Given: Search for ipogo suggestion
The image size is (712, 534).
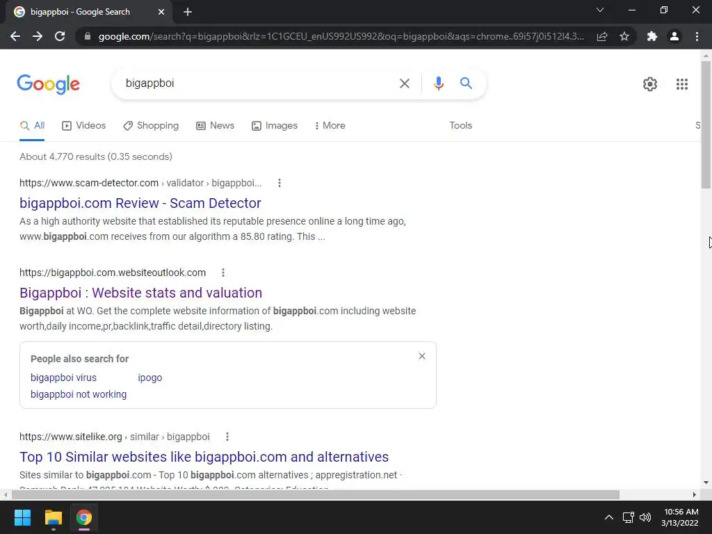Looking at the screenshot, I should pos(150,378).
